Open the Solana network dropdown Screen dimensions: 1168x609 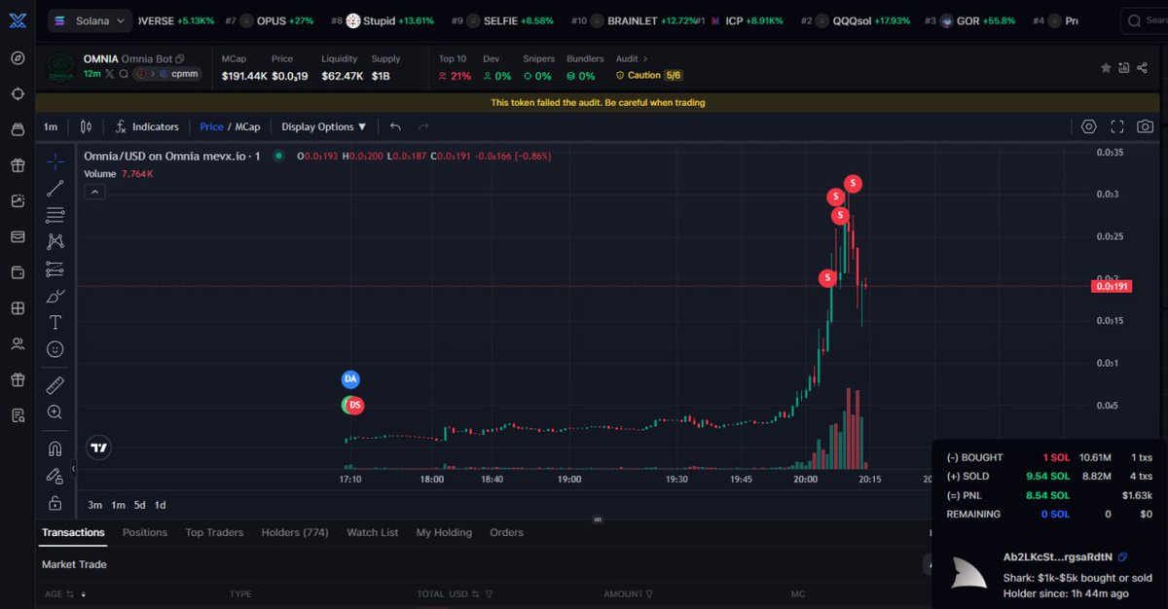(x=91, y=20)
